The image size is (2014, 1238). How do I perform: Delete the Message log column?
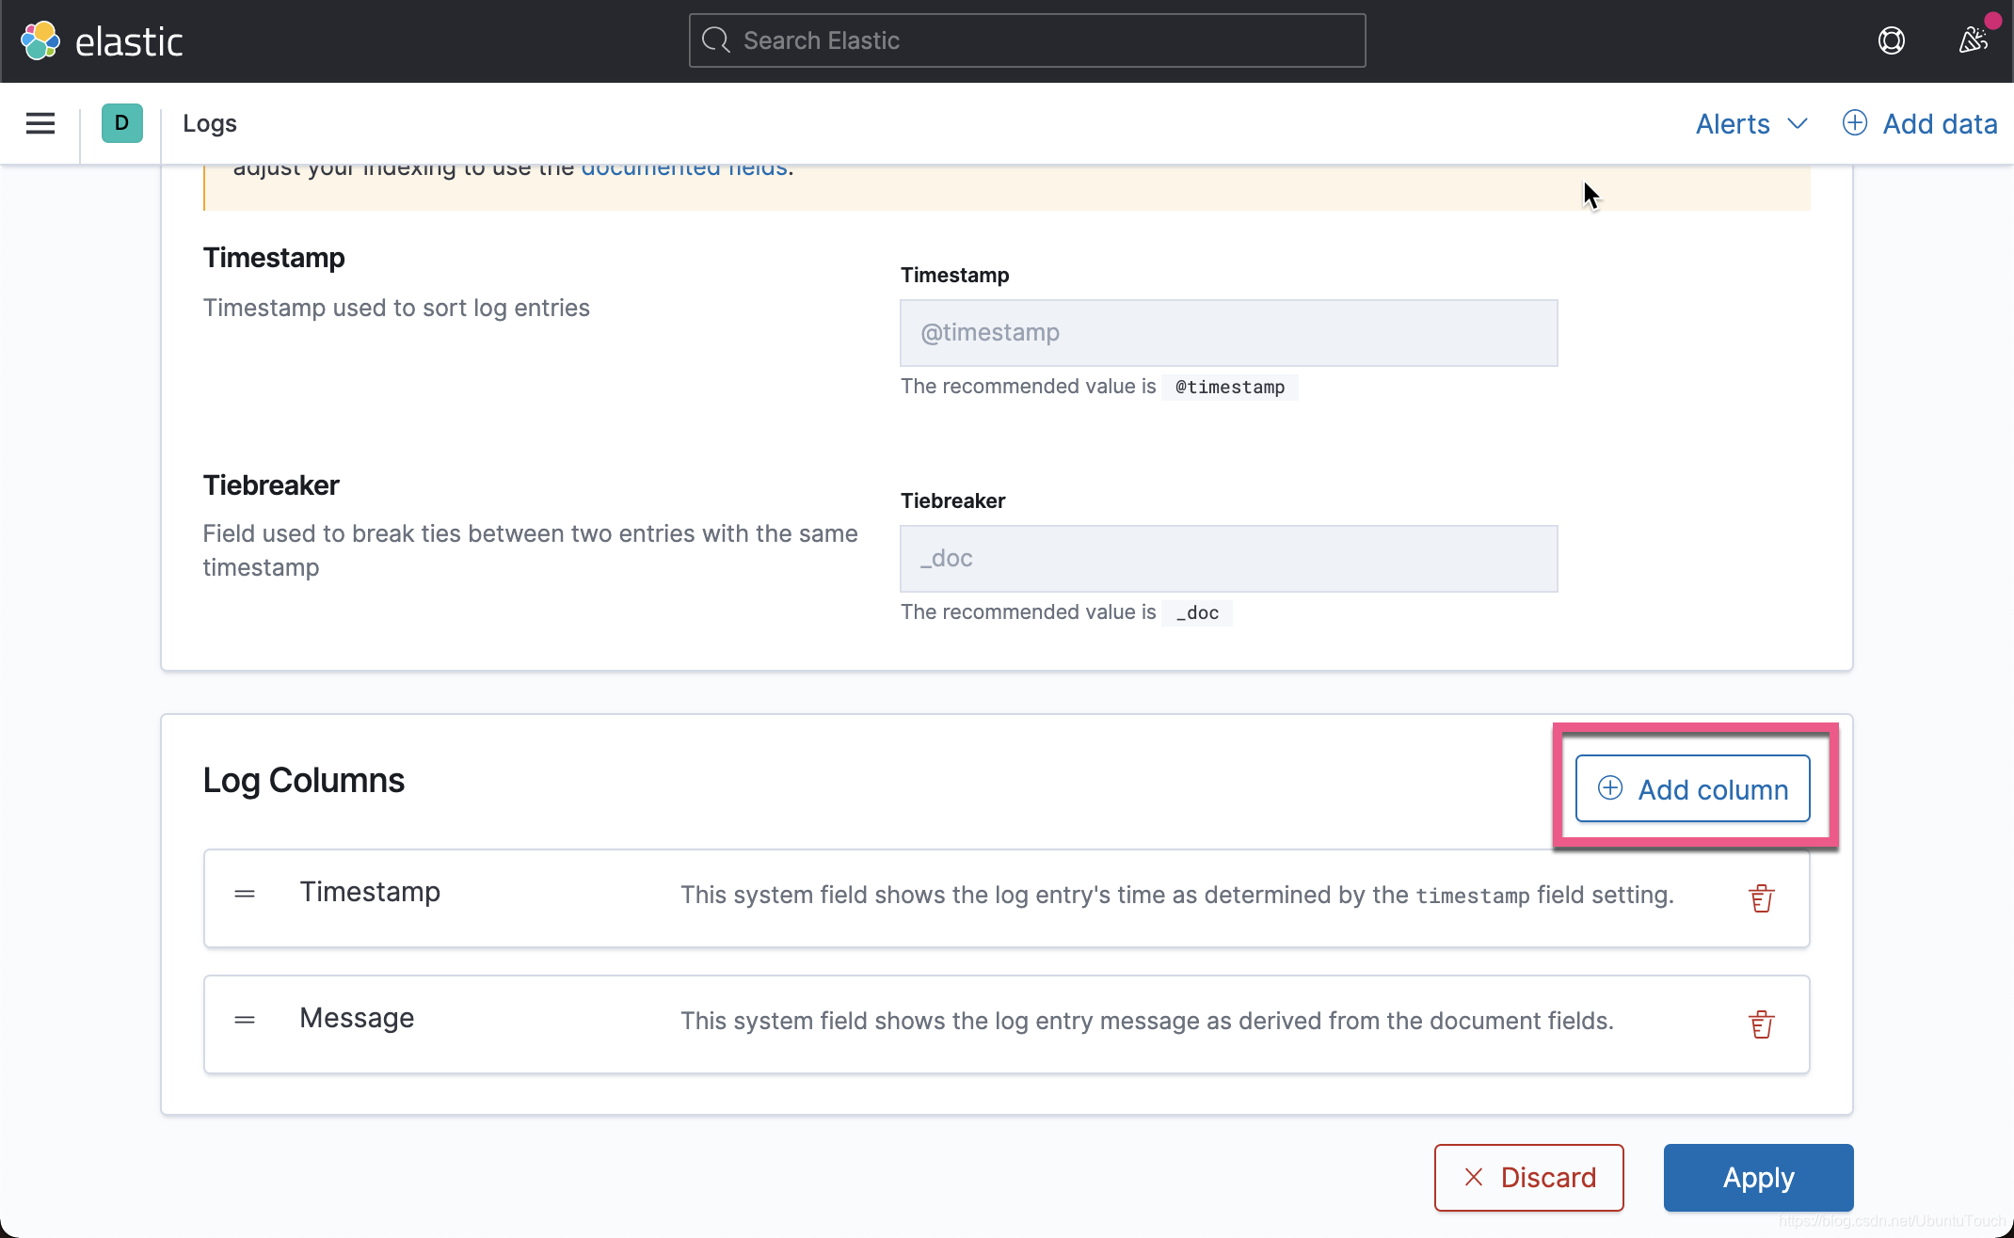tap(1761, 1024)
